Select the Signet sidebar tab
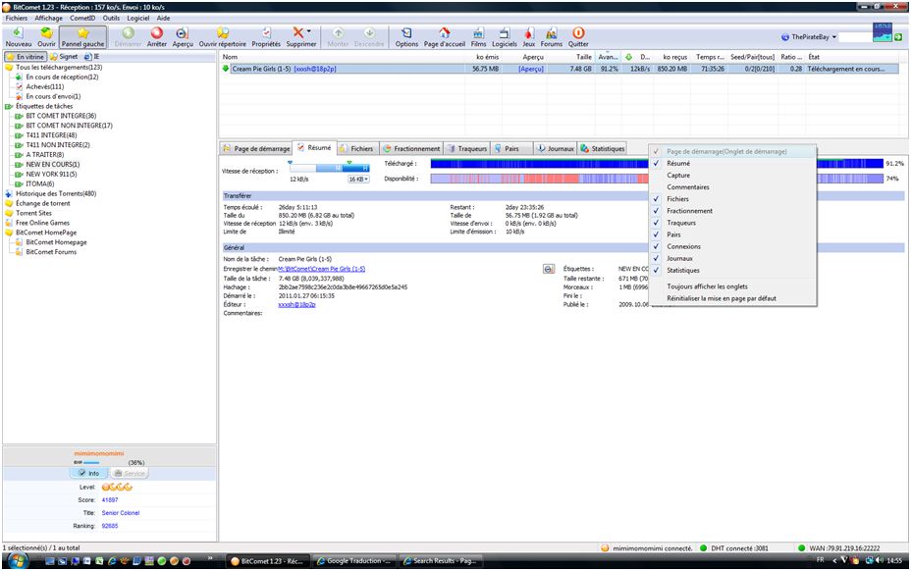The image size is (911, 571). (x=64, y=57)
